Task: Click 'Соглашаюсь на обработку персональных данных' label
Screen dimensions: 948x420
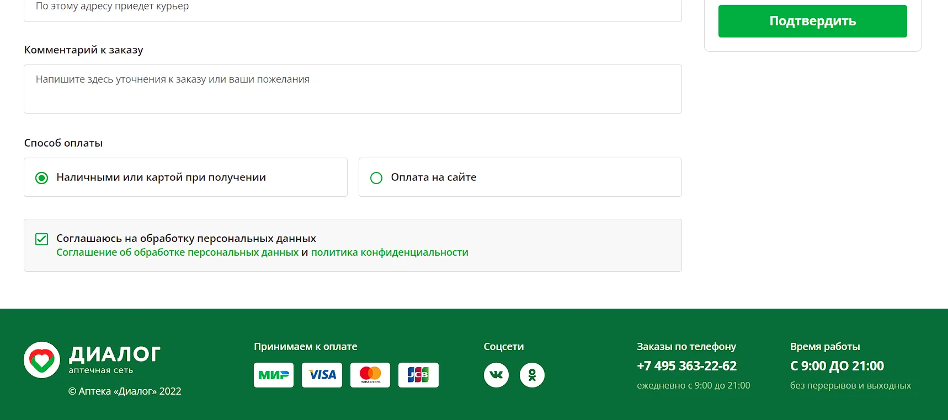Action: [x=186, y=239]
